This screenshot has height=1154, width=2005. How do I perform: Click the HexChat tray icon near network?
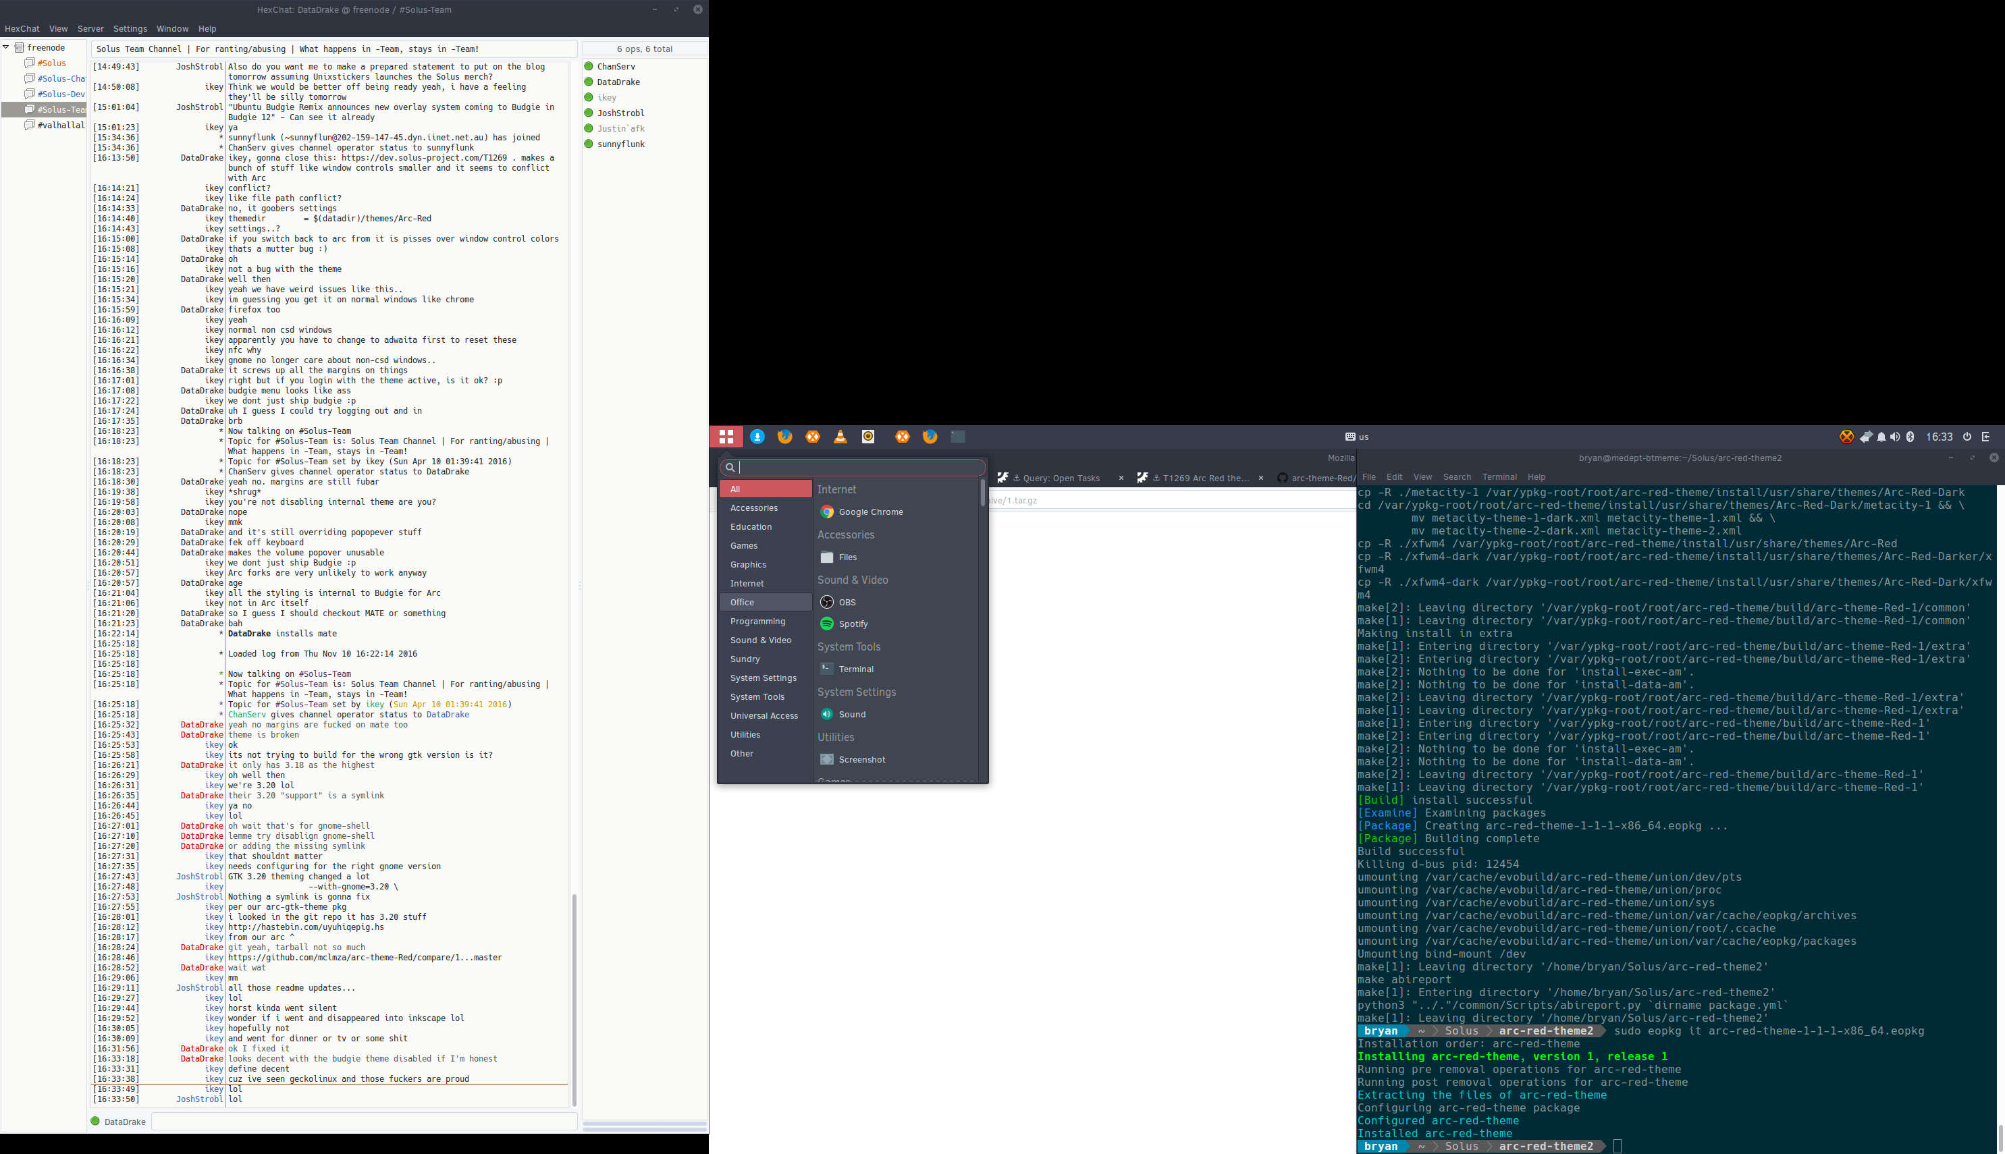point(1846,437)
